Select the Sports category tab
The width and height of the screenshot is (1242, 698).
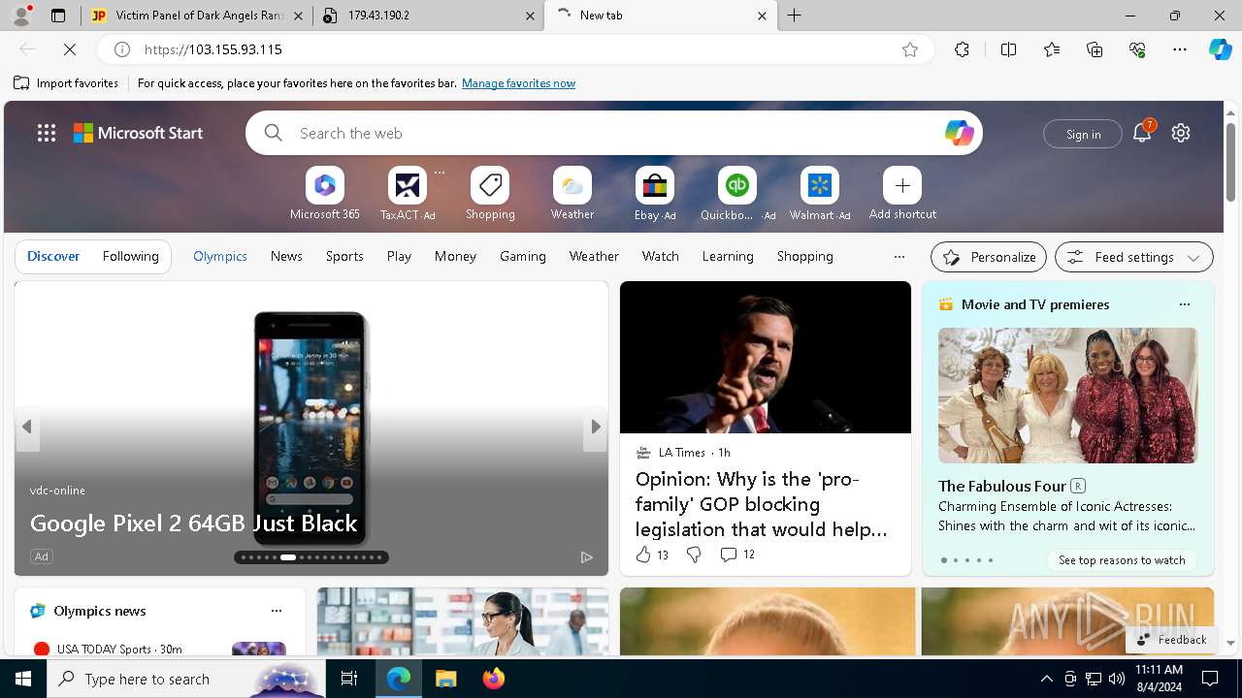point(344,256)
